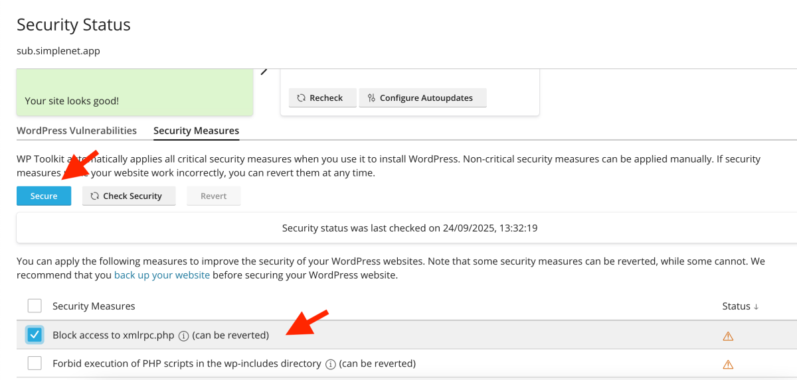Click the refresh icon on Check Security

[x=95, y=196]
